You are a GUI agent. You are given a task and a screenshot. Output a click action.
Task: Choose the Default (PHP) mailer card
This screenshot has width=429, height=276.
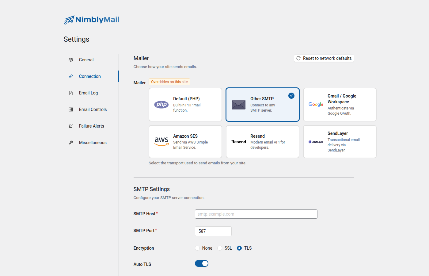pos(185,105)
